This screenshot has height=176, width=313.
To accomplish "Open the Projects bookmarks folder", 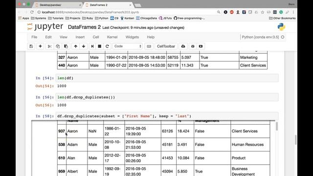I will [x=73, y=18].
